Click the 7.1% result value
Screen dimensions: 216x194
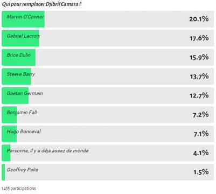point(201,134)
